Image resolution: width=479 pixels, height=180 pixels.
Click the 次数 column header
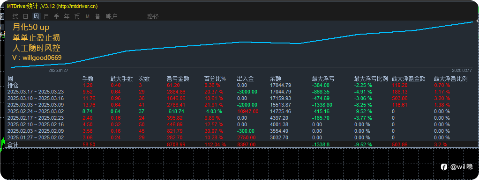tap(144, 79)
